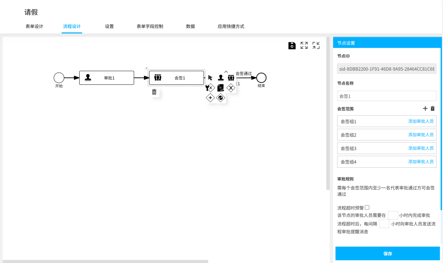Viewport: 443px width, 263px height.
Task: Focus the 节点名称 input field
Action: point(387,96)
